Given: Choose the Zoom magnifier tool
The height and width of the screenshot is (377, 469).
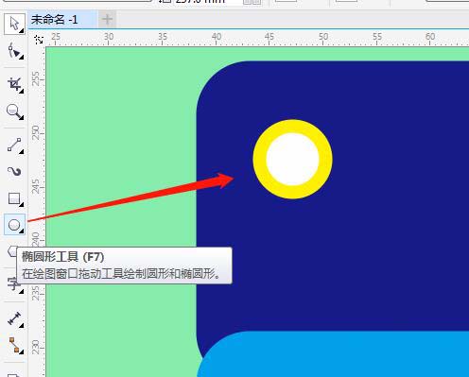Looking at the screenshot, I should click(x=14, y=111).
